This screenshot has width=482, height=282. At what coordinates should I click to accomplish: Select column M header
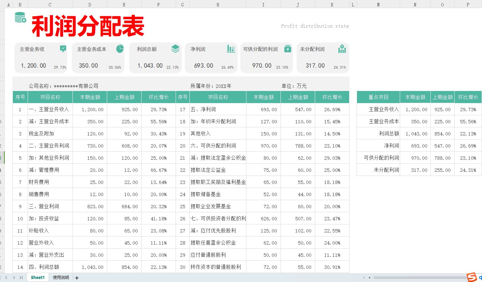(378, 4)
